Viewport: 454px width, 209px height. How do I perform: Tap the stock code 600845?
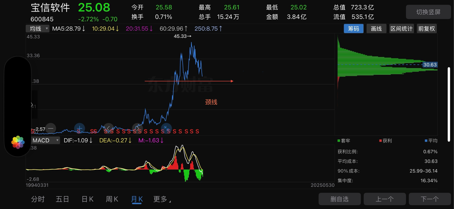coord(42,19)
